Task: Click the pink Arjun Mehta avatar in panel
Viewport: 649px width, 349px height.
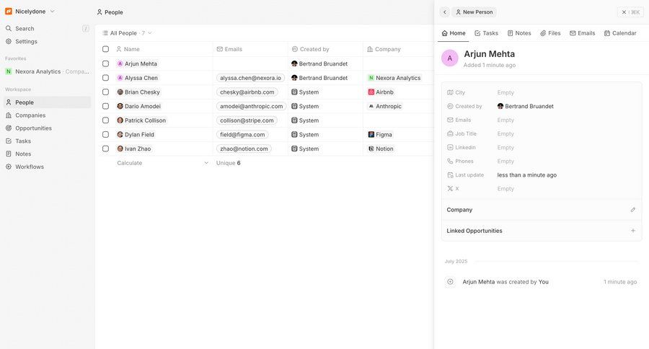Action: click(x=450, y=58)
